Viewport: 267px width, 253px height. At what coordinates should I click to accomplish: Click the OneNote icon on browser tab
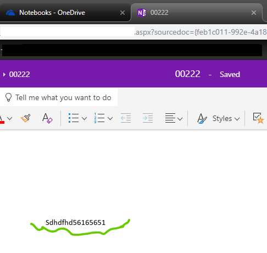(142, 13)
